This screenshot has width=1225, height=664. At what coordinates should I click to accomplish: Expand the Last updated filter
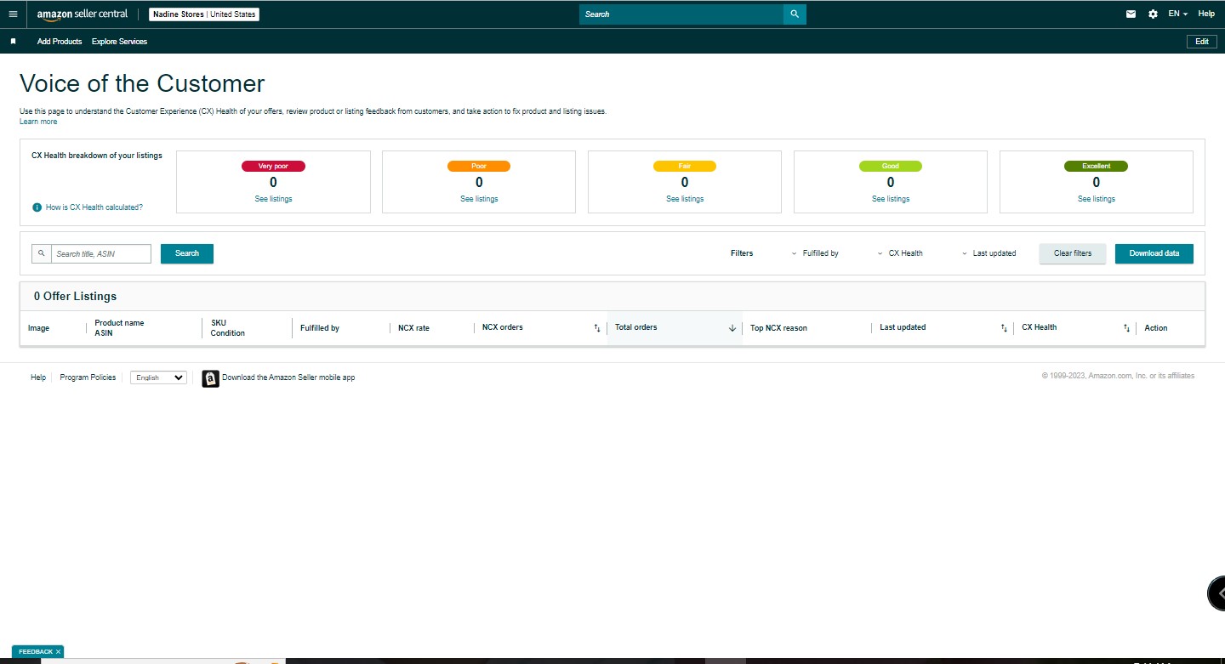click(x=989, y=253)
